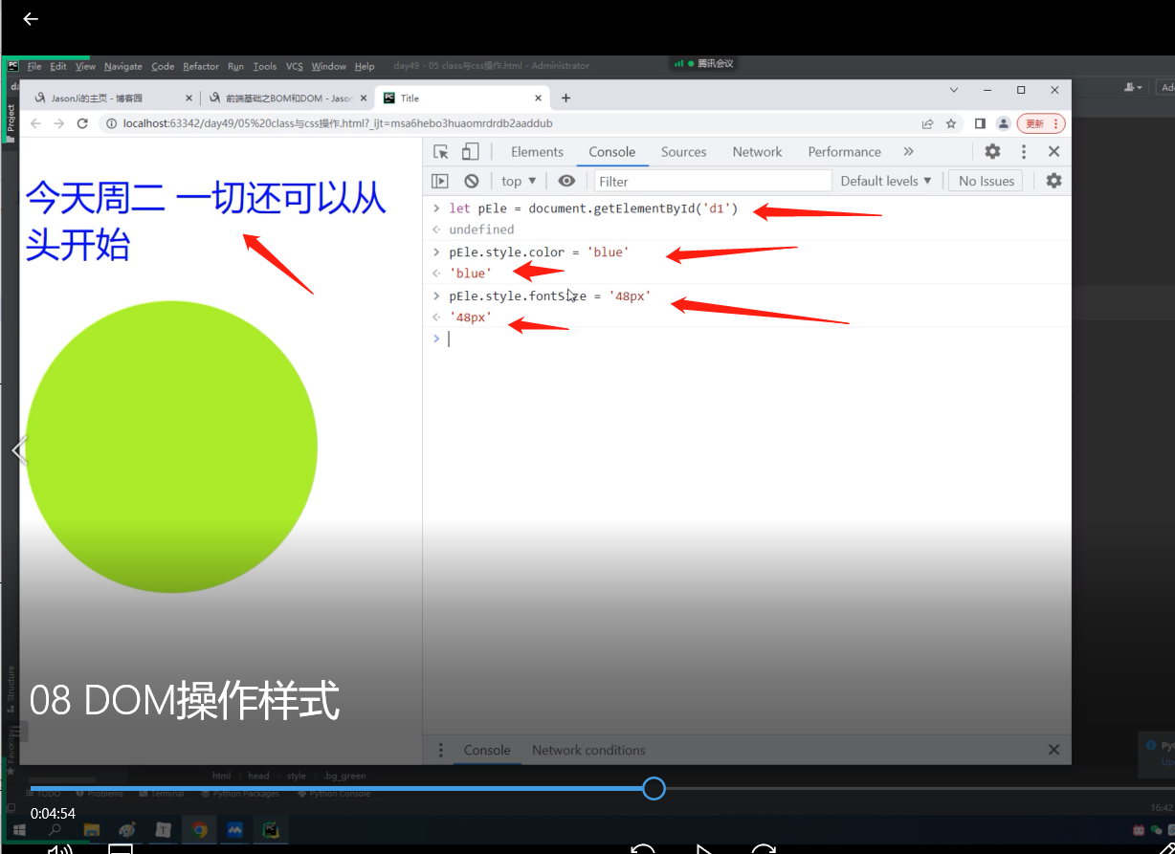Click the Chrome address bar URL
This screenshot has height=854, width=1175.
pos(337,123)
